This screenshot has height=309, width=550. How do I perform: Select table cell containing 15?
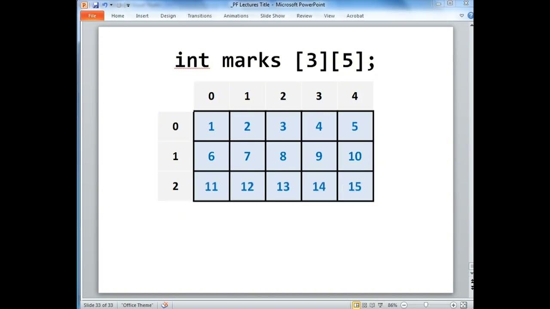(x=355, y=186)
